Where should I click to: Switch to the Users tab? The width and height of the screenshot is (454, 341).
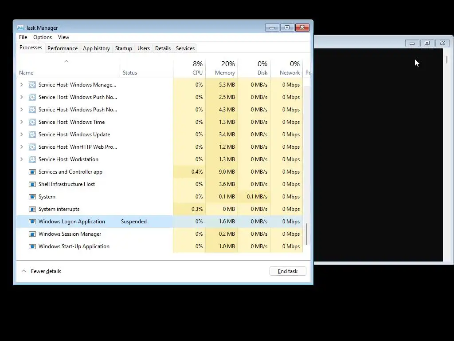(x=144, y=48)
